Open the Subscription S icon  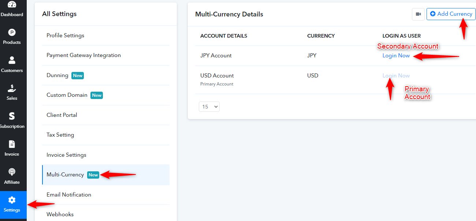[x=12, y=116]
